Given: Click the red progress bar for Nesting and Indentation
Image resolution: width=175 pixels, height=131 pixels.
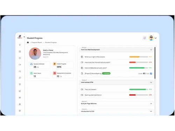Looking at the screenshot, I should [x=139, y=95].
